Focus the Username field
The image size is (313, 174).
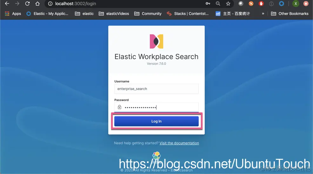point(156,89)
